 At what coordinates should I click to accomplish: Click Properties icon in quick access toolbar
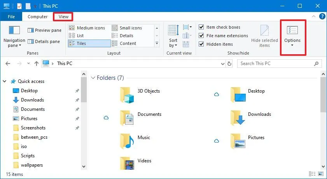[x=19, y=6]
